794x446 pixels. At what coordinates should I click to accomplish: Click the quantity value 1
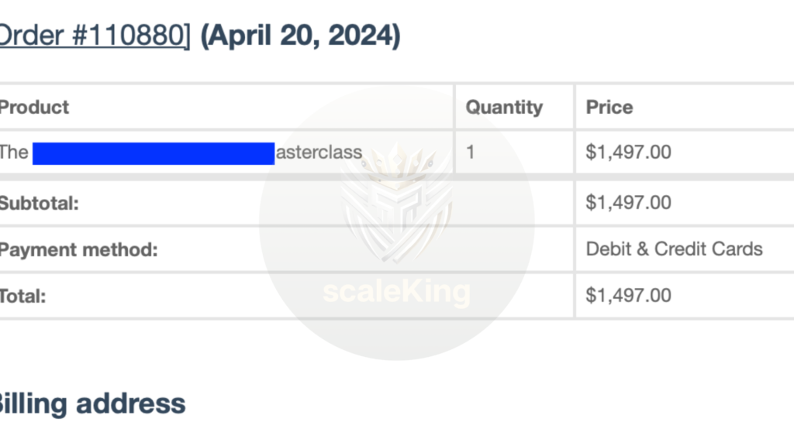coord(471,153)
